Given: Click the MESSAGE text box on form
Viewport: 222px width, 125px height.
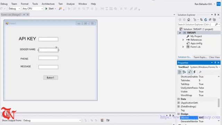Looking at the screenshot, I should point(48,67).
